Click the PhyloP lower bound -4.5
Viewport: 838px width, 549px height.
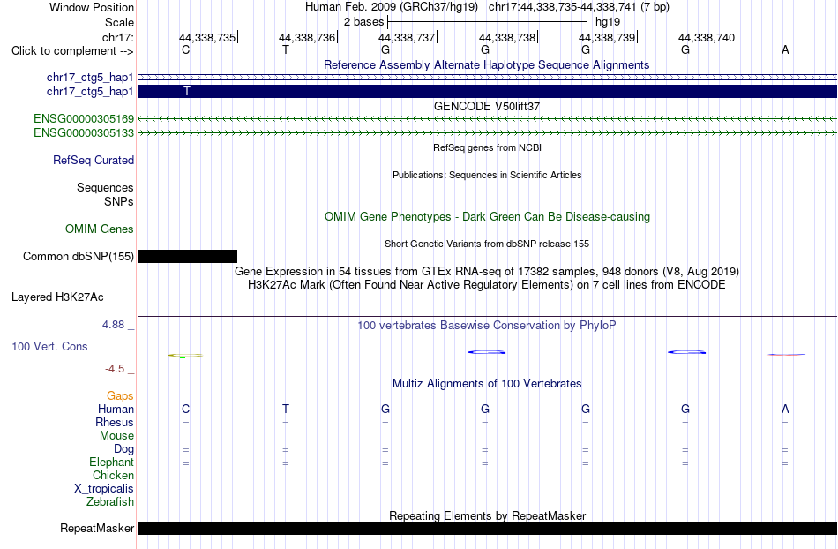click(115, 368)
